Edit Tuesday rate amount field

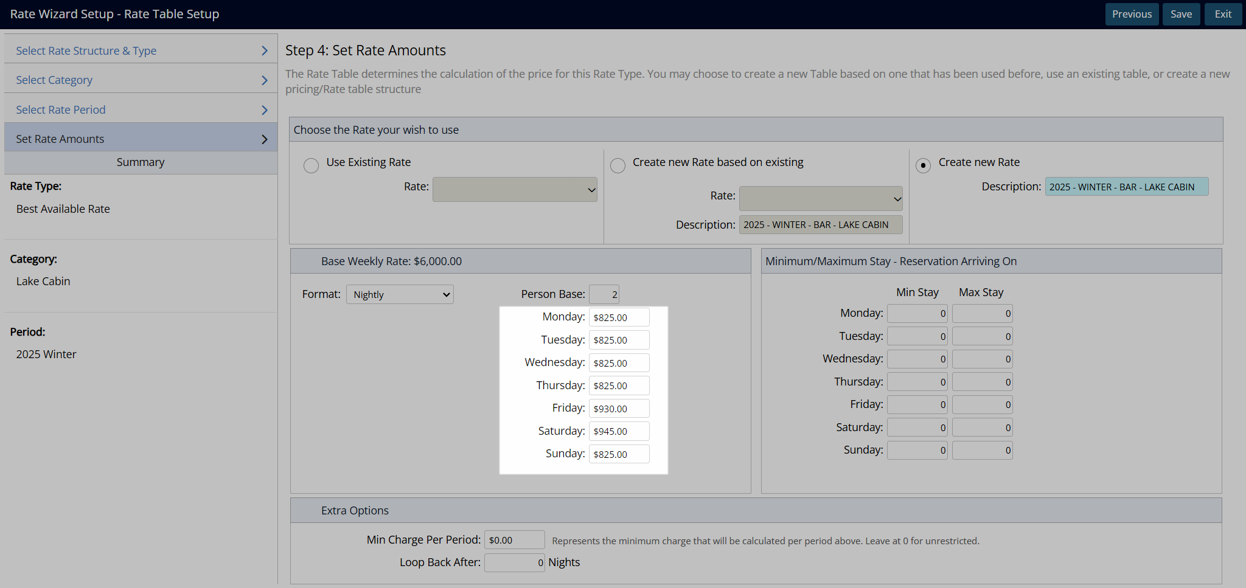[619, 340]
